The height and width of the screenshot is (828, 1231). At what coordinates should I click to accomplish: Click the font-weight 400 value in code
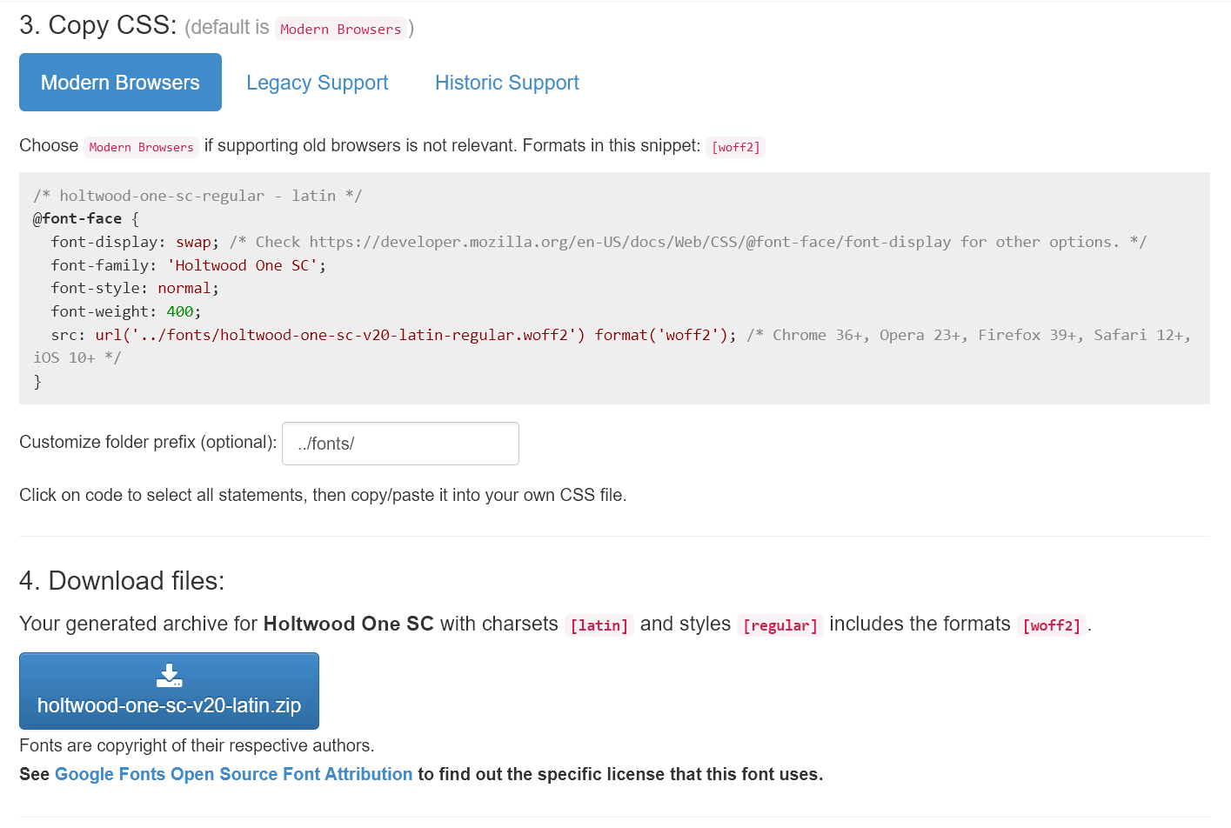coord(179,311)
